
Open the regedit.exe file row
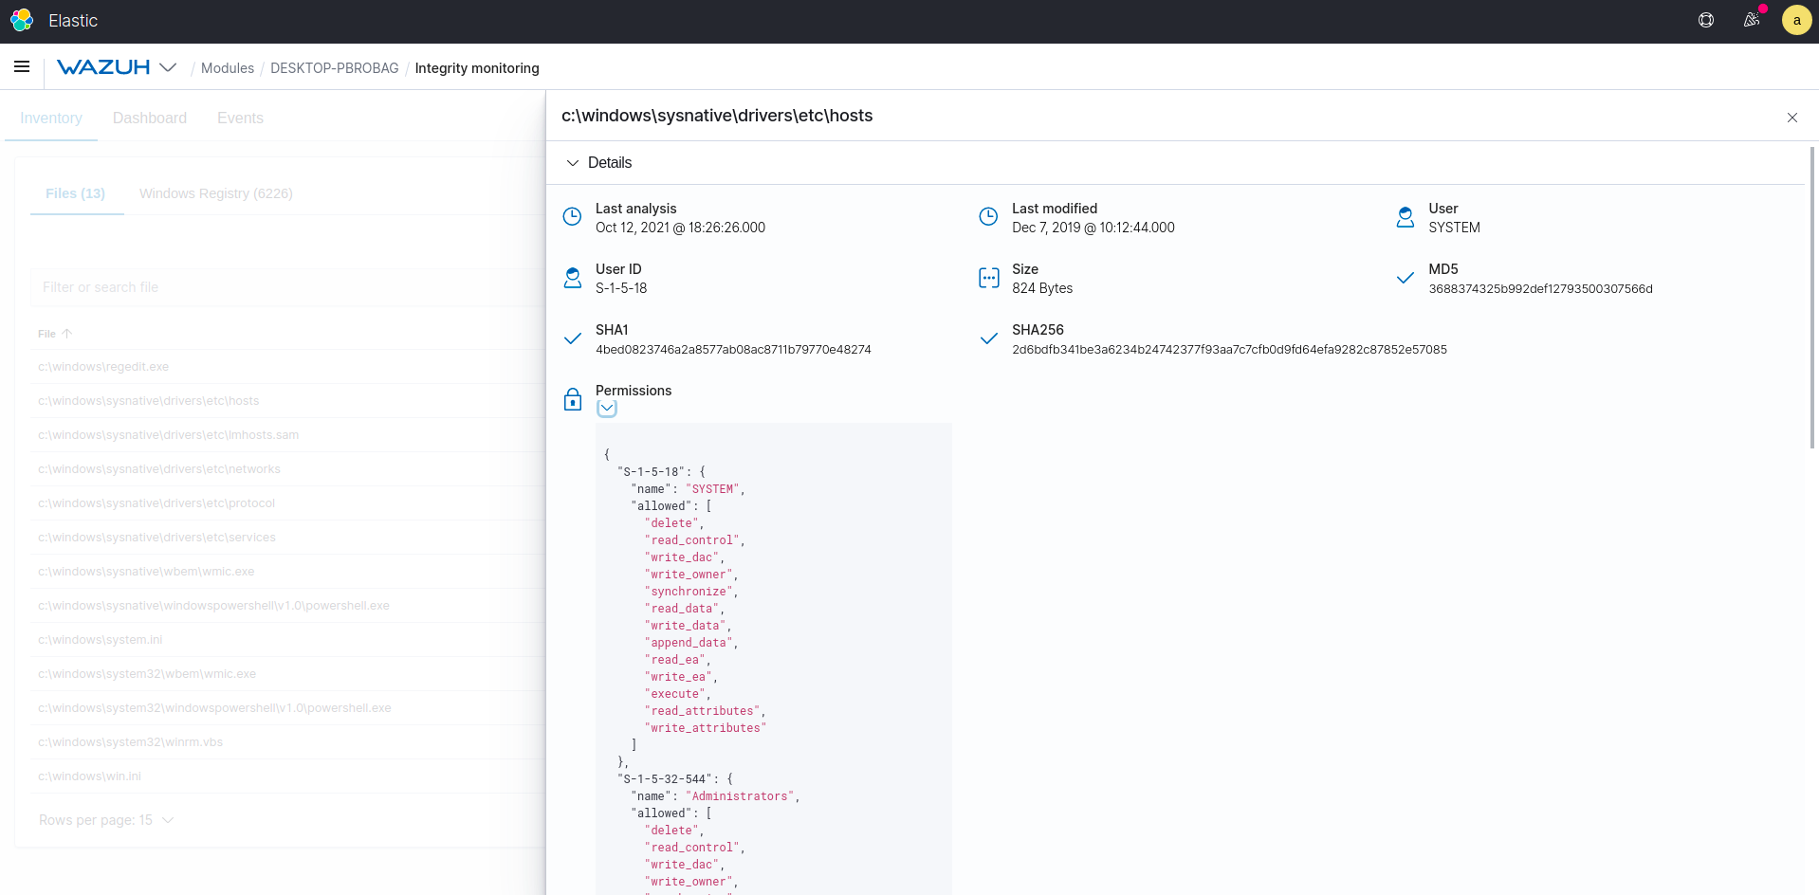pyautogui.click(x=287, y=367)
